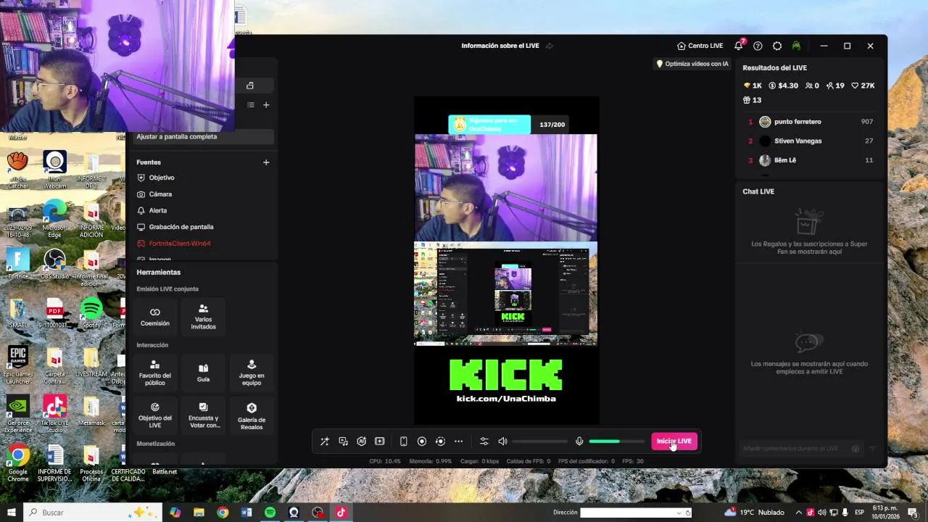Open Spotify from the taskbar

pos(270,513)
